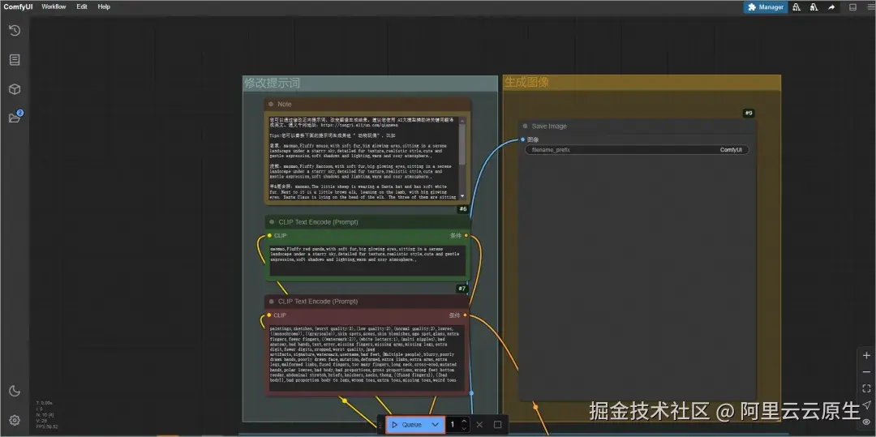Click the red node's 条件 output port

tap(466, 315)
